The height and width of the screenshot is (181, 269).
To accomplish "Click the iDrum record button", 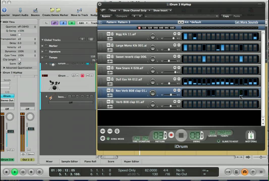I will point(171,135).
